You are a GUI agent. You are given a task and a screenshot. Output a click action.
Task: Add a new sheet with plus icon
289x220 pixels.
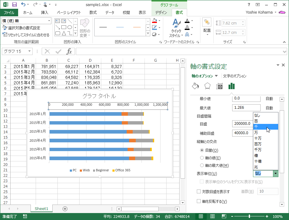tap(65, 209)
